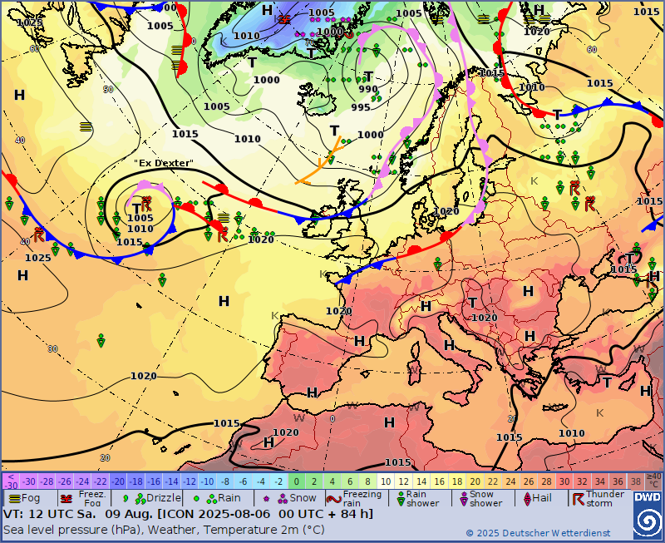Pick the -20 degree temperature color swatch
The image size is (665, 543).
click(x=119, y=481)
